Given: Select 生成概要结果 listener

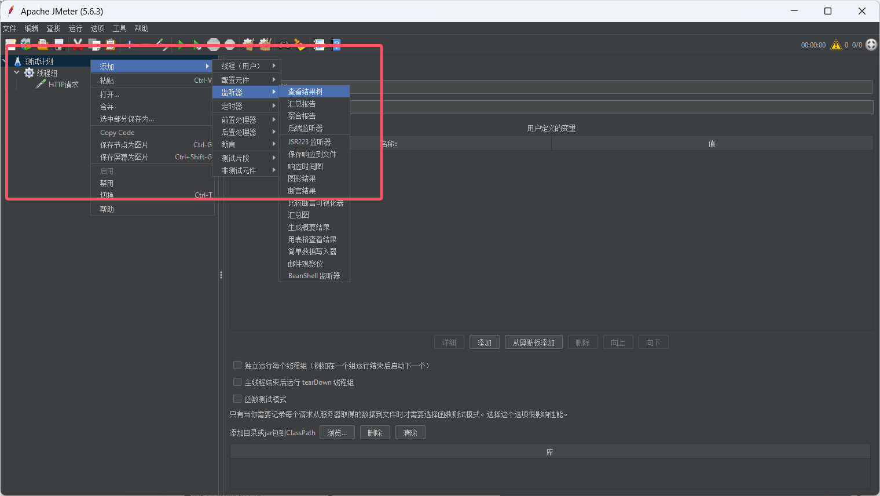Looking at the screenshot, I should pos(314,227).
